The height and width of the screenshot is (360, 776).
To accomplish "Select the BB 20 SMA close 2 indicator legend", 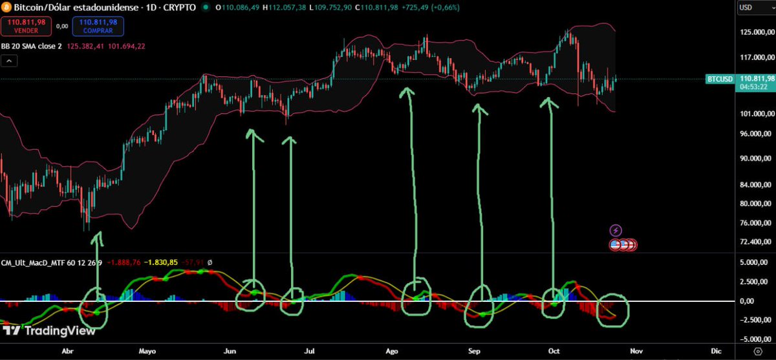I will [x=32, y=47].
